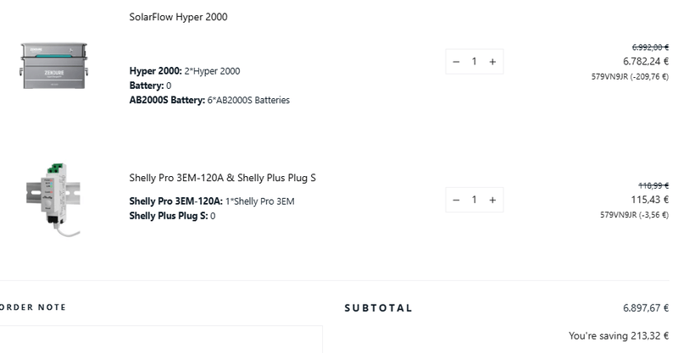This screenshot has height=353, width=678.
Task: Open Shelly Pro 3EM product image
Action: (x=54, y=197)
